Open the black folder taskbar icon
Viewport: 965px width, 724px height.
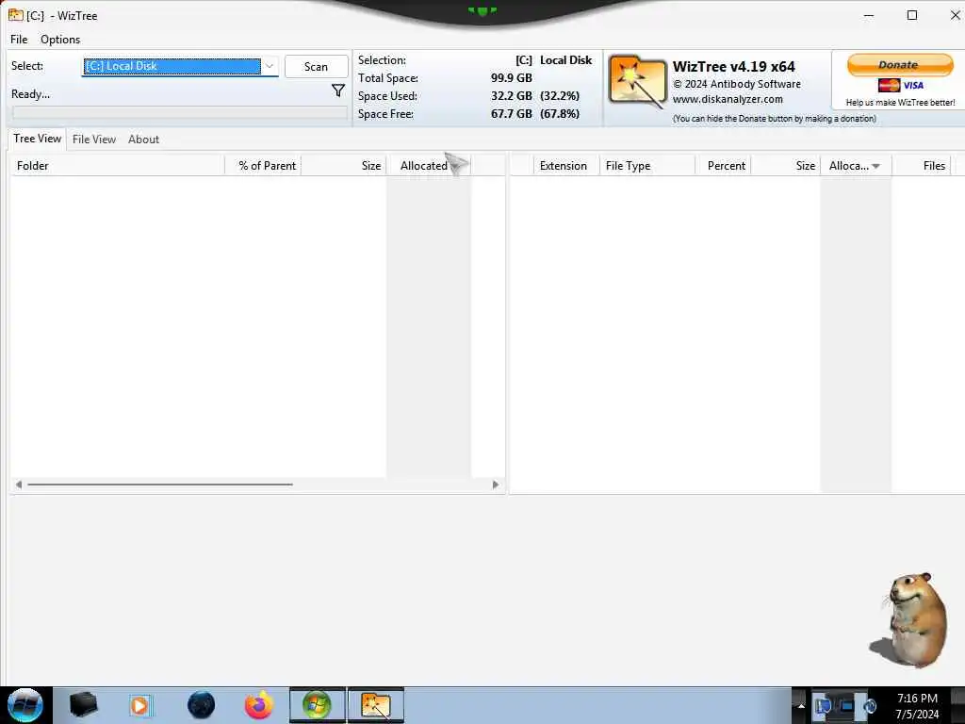(x=84, y=705)
